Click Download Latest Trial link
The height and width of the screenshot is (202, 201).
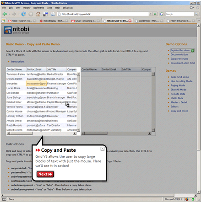point(183,63)
